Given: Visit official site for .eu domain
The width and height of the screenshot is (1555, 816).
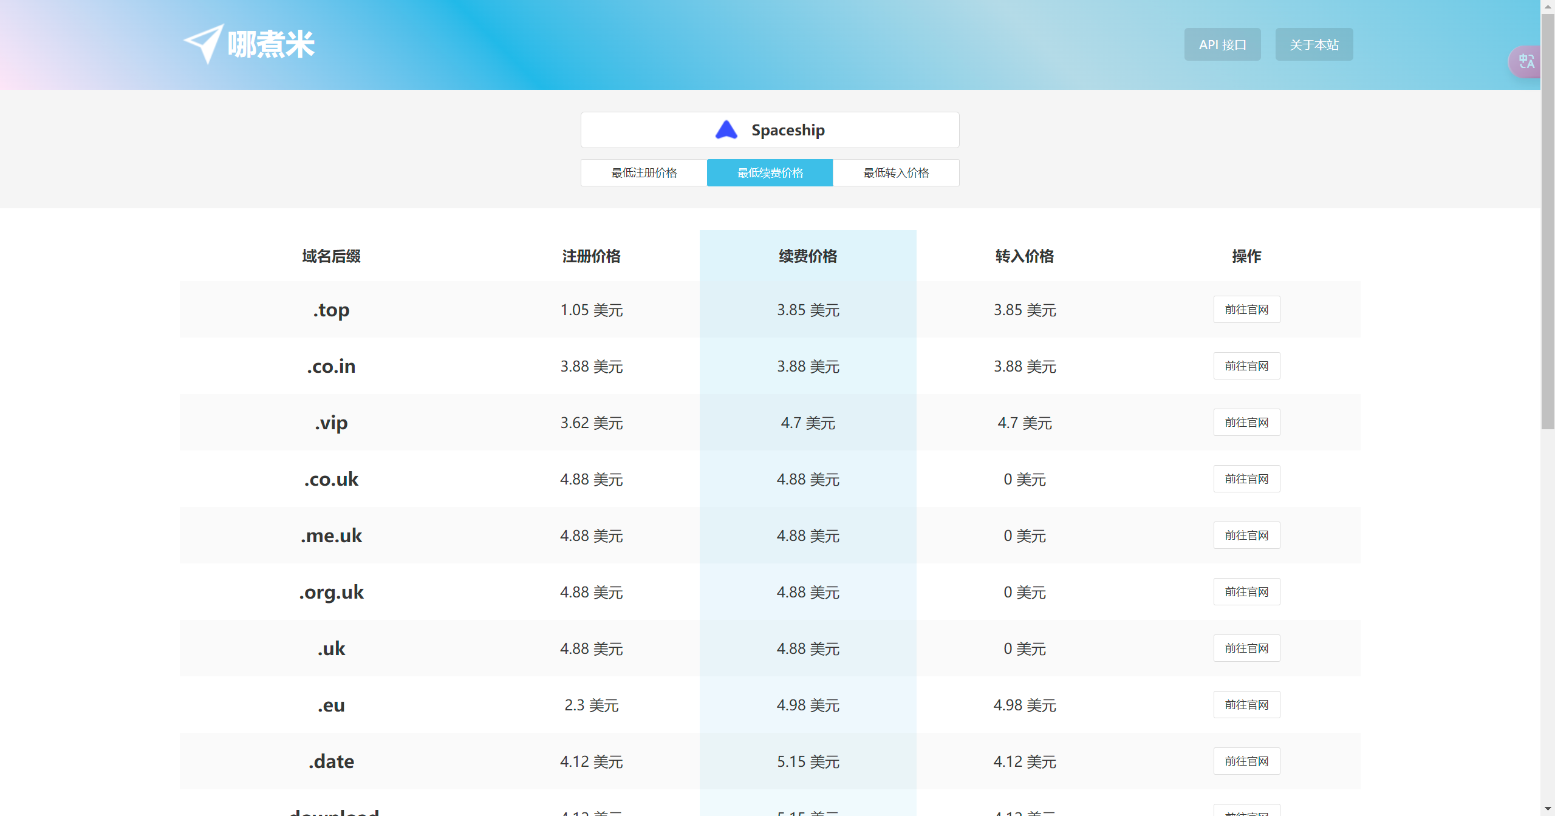Looking at the screenshot, I should click(1246, 705).
